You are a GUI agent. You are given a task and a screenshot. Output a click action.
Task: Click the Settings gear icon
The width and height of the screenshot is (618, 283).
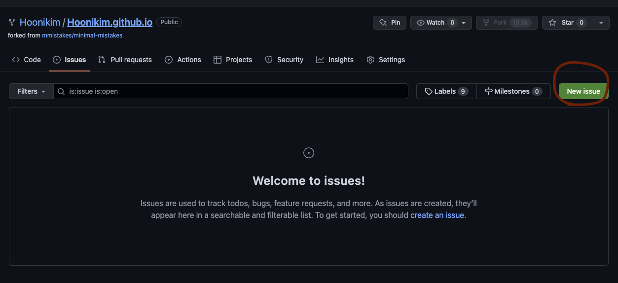point(370,60)
